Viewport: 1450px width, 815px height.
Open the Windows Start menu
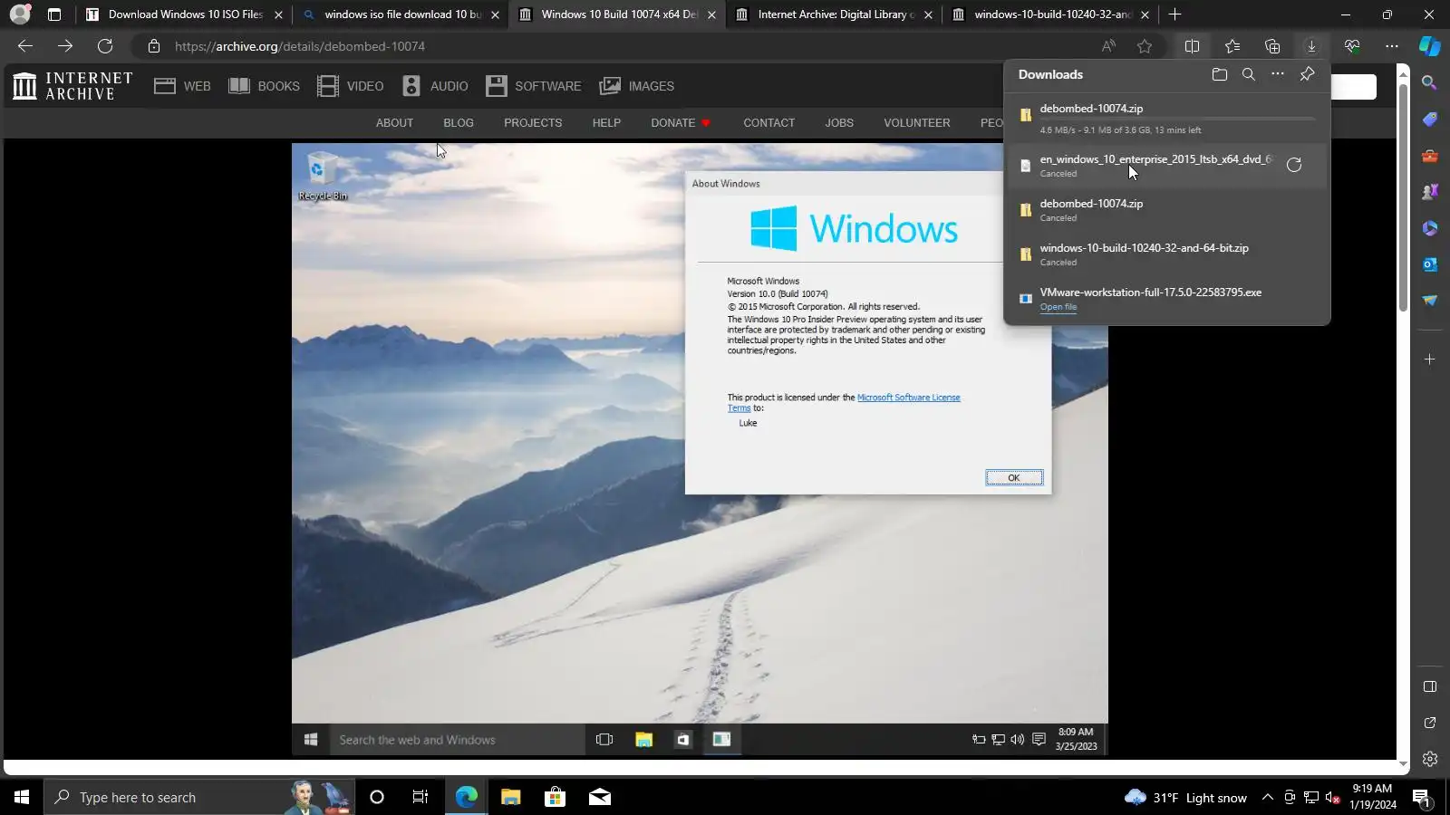click(x=22, y=797)
